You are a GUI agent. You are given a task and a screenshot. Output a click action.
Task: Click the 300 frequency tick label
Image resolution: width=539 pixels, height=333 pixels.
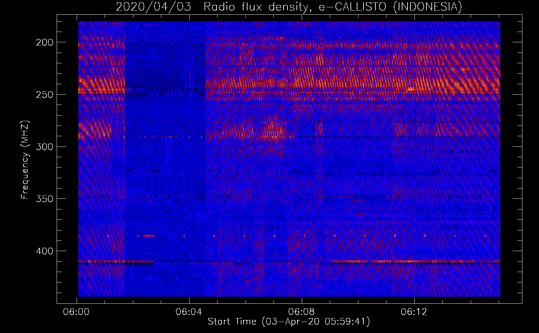click(44, 147)
